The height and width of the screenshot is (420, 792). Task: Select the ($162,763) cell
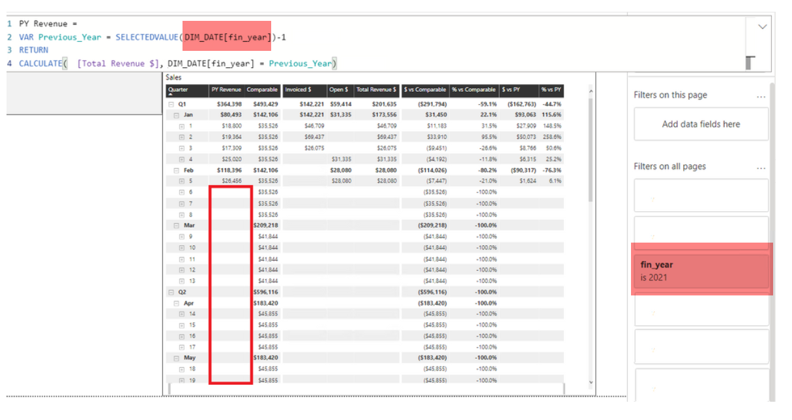521,104
